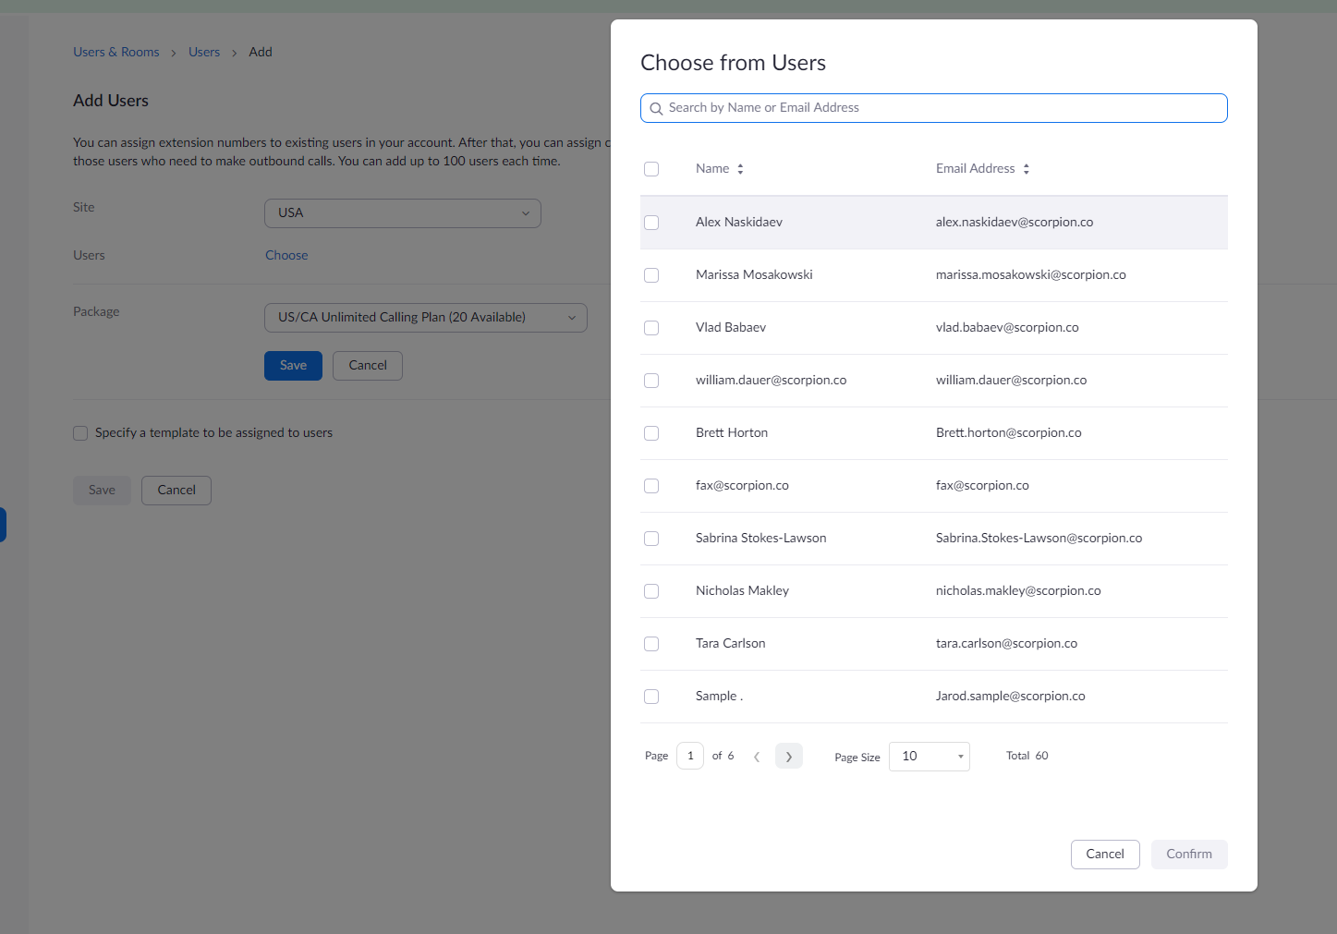Click the page number input box

[x=690, y=757]
